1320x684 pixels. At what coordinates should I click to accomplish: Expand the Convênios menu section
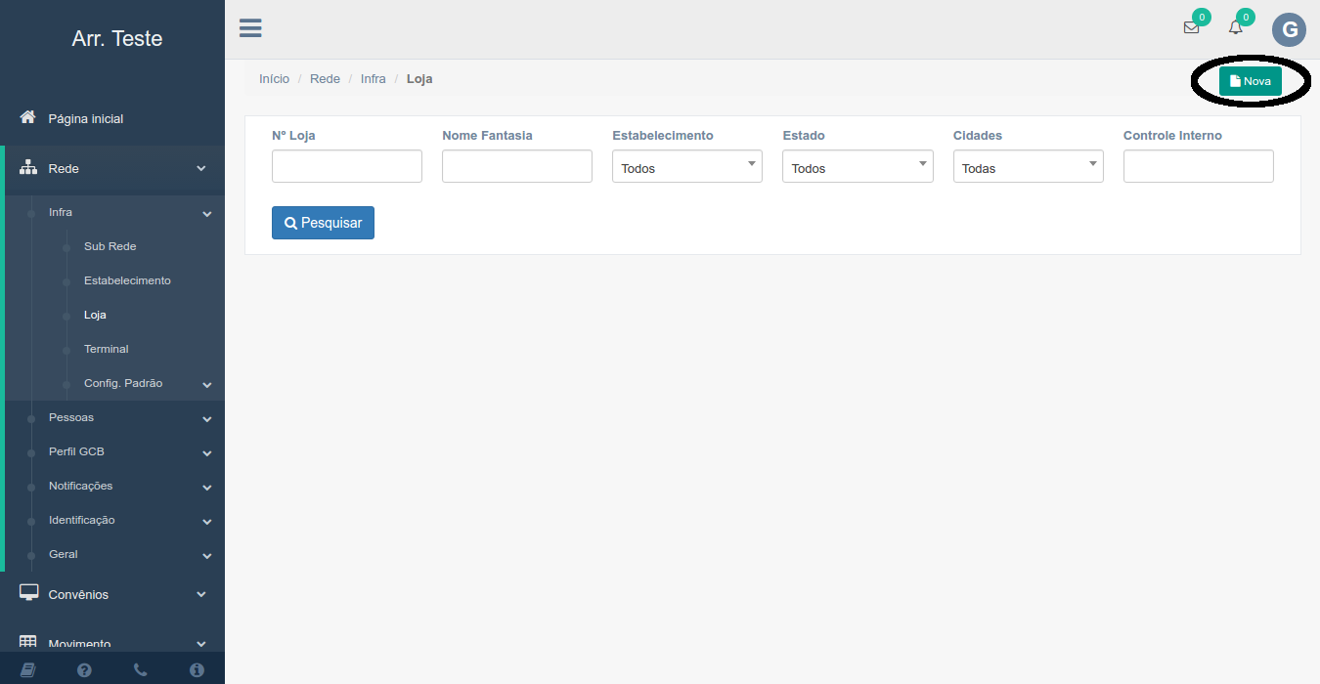pos(78,594)
